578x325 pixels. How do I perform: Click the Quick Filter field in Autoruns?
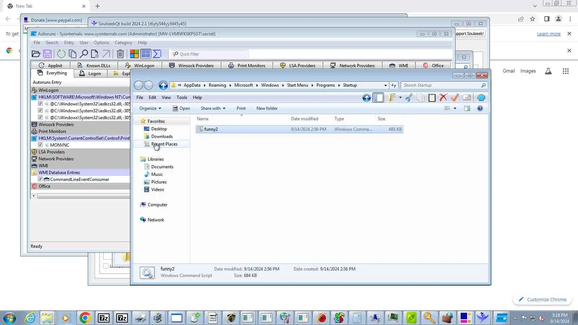[210, 54]
